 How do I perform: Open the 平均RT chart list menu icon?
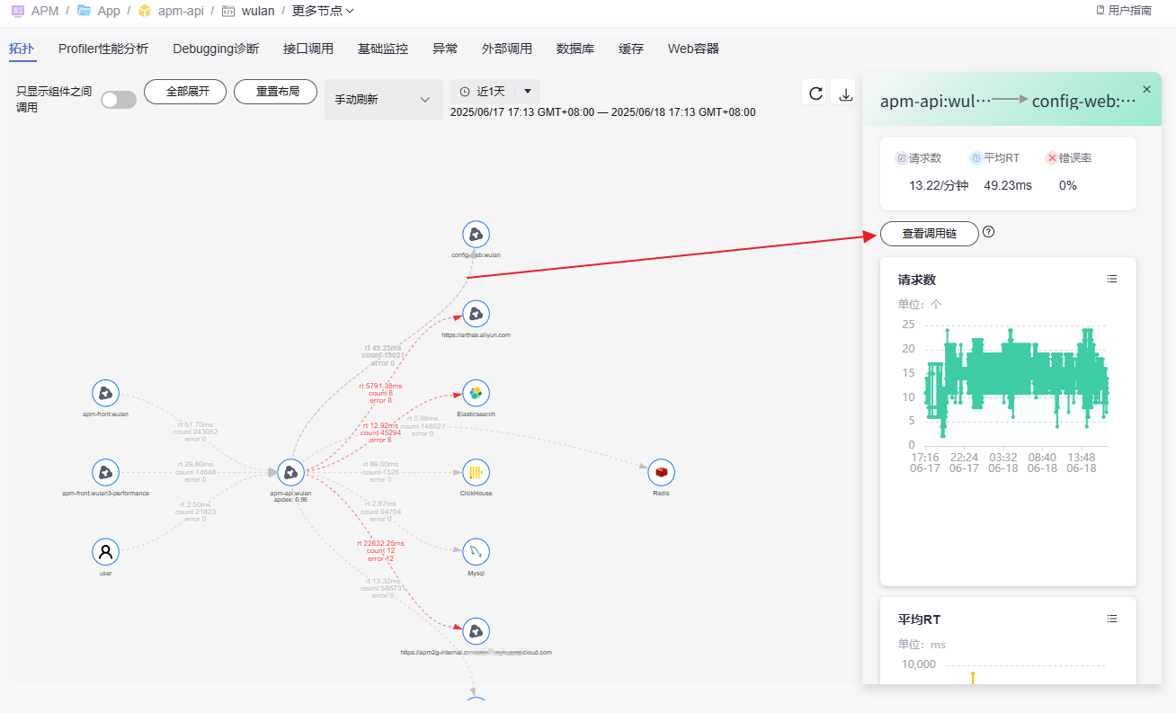point(1112,619)
